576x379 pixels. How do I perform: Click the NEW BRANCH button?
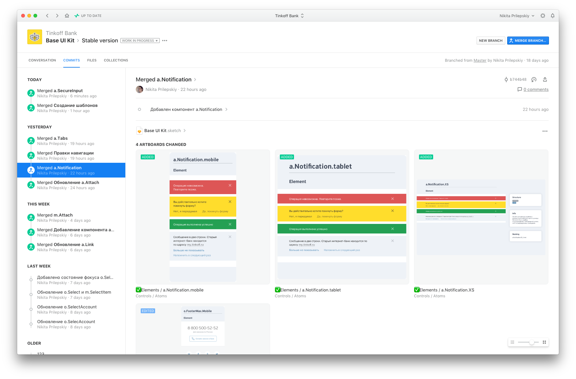coord(491,41)
